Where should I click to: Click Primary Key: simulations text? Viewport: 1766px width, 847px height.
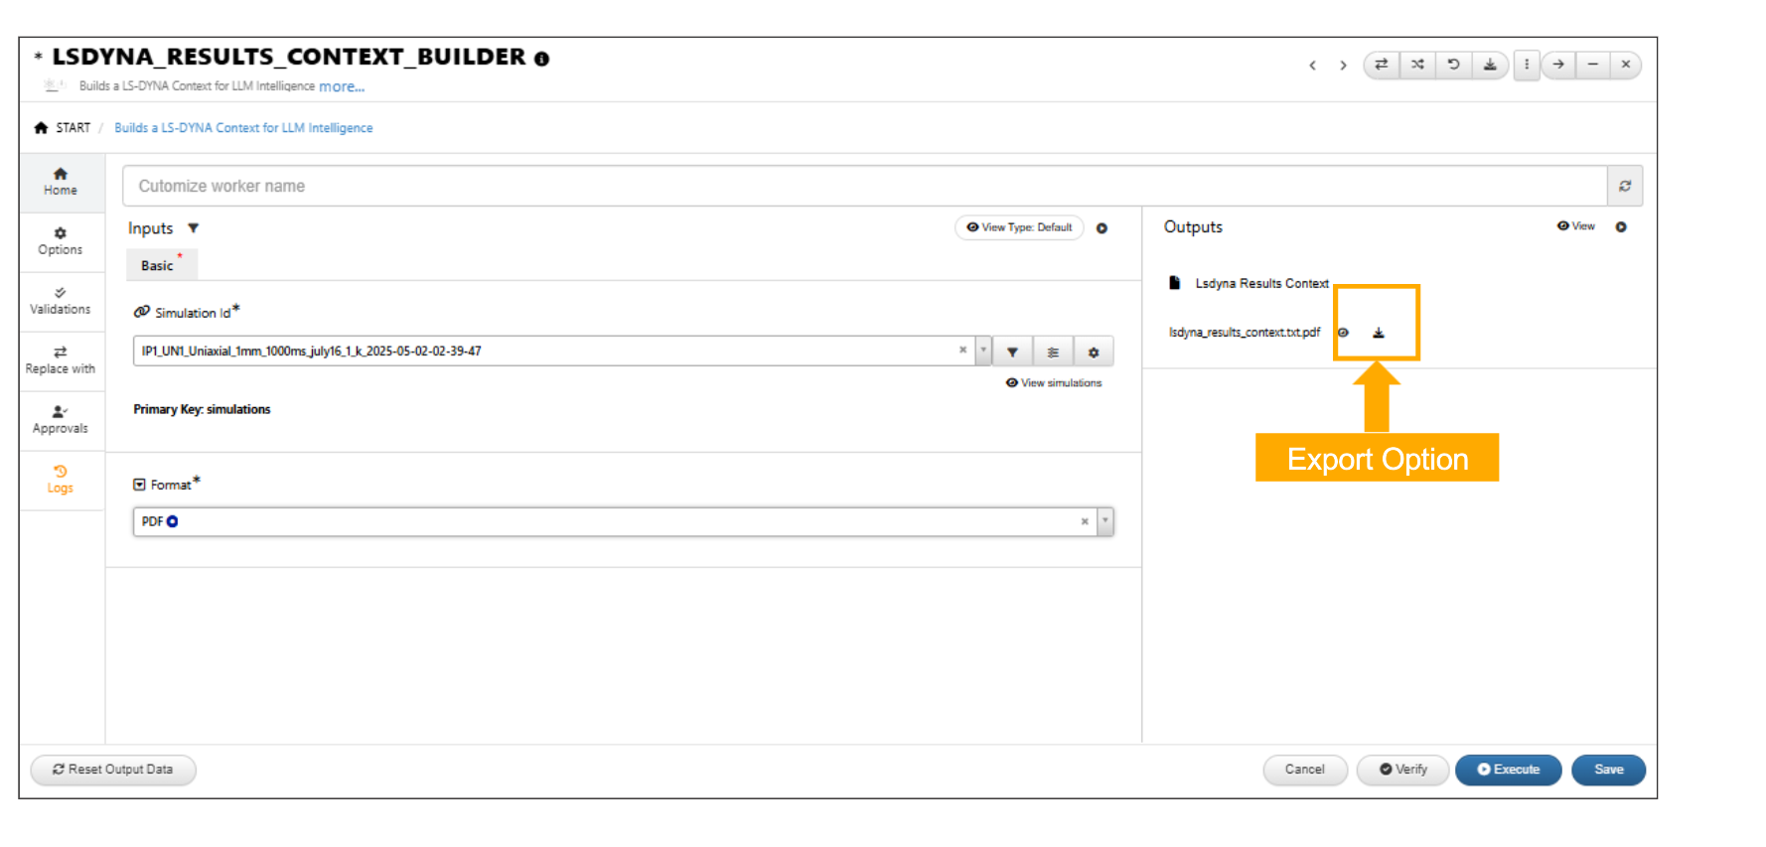point(202,409)
